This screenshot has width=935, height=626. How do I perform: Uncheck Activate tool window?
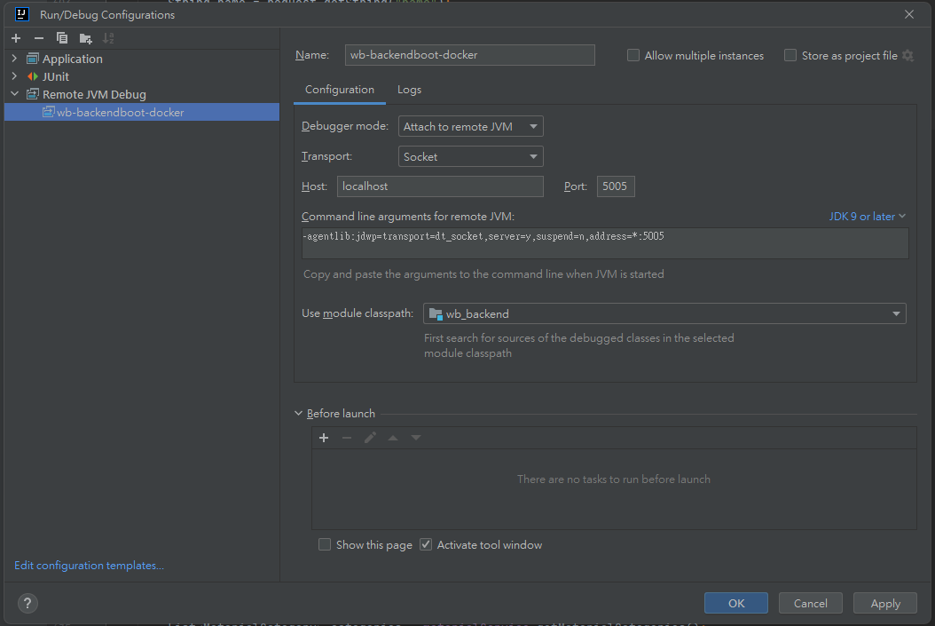[x=426, y=545]
